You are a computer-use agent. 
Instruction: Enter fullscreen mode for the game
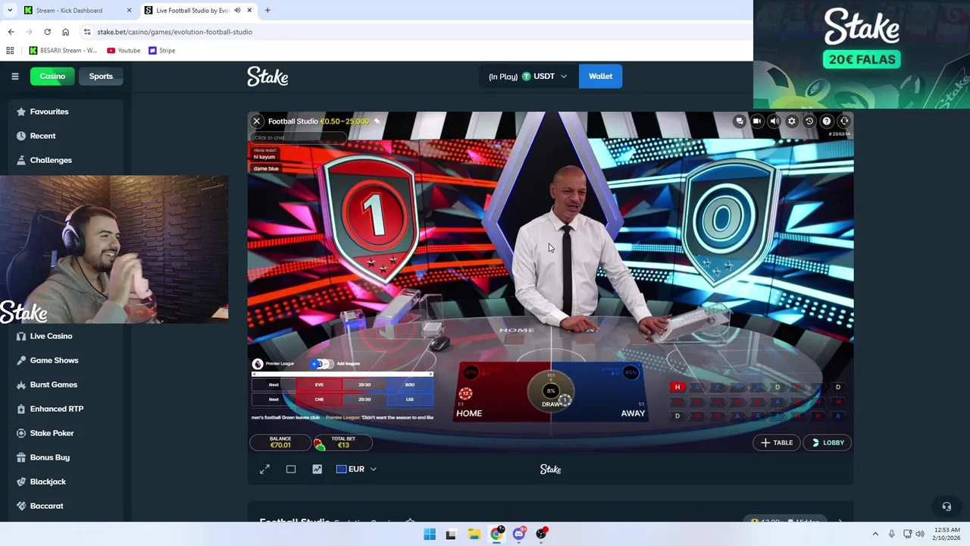point(264,469)
